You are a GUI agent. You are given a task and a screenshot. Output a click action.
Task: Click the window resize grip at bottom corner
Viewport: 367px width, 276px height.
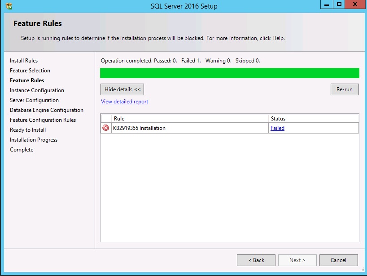[362, 270]
